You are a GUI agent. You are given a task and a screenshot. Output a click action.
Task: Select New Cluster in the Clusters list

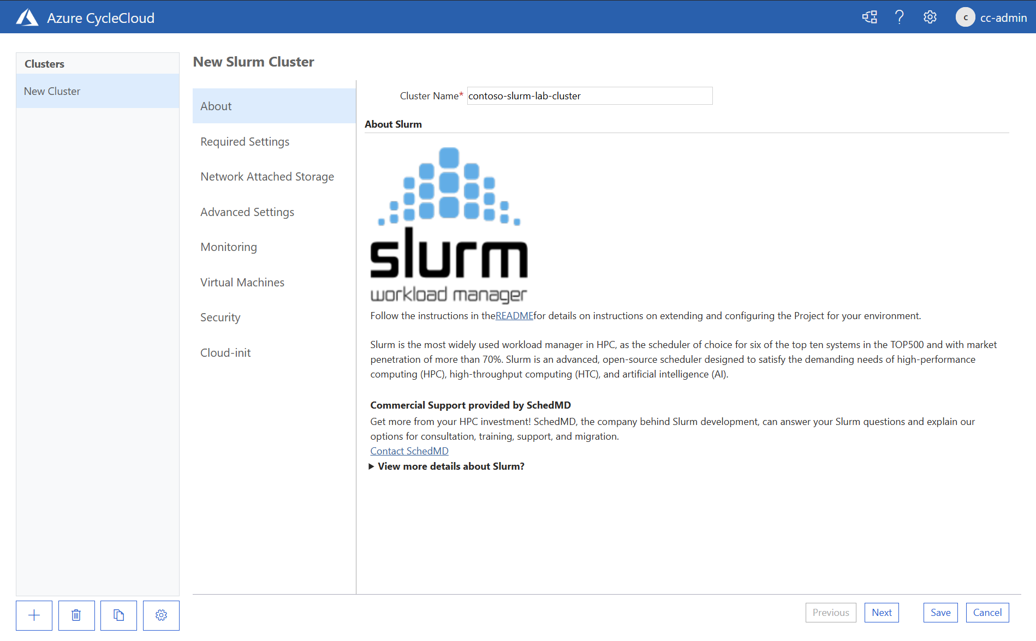tap(98, 91)
